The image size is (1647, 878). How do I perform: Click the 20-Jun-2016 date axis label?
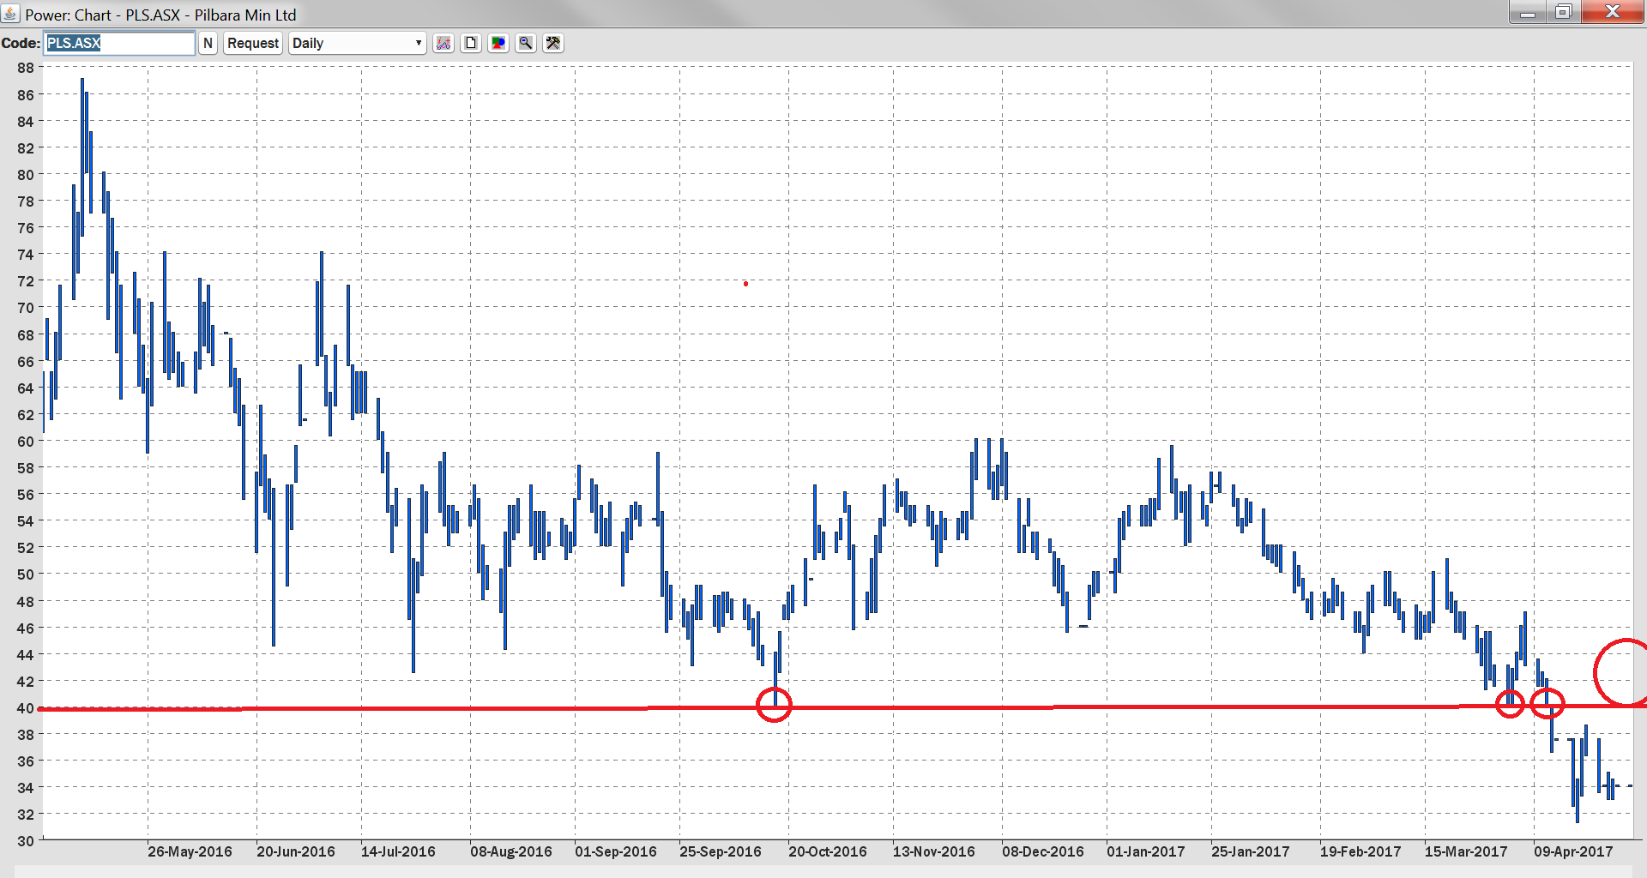(x=296, y=851)
